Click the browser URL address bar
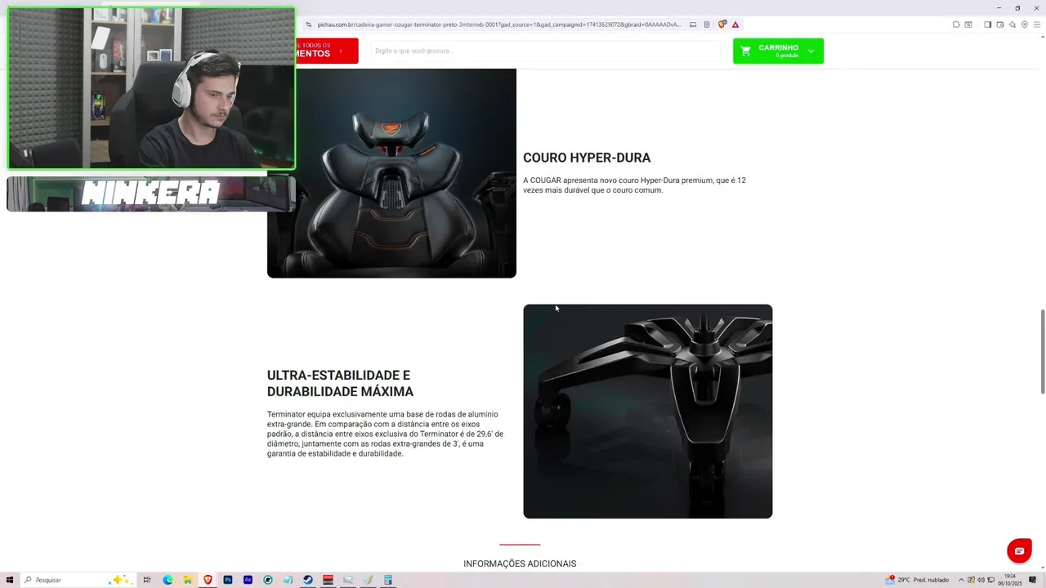 coord(498,24)
